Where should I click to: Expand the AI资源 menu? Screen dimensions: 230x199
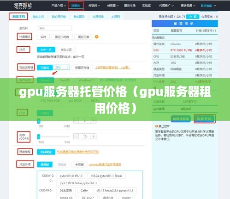tap(113, 6)
